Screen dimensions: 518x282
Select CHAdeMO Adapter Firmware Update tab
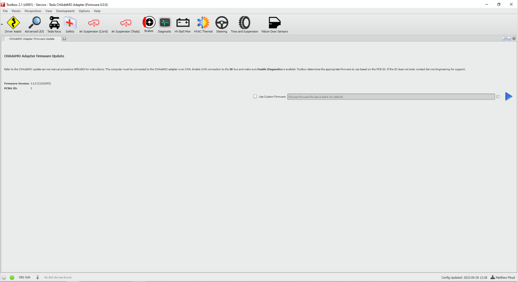(32, 39)
